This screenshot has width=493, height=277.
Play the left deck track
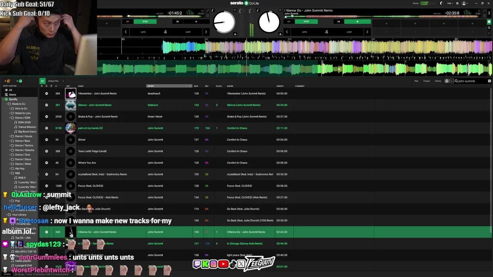[x=196, y=22]
